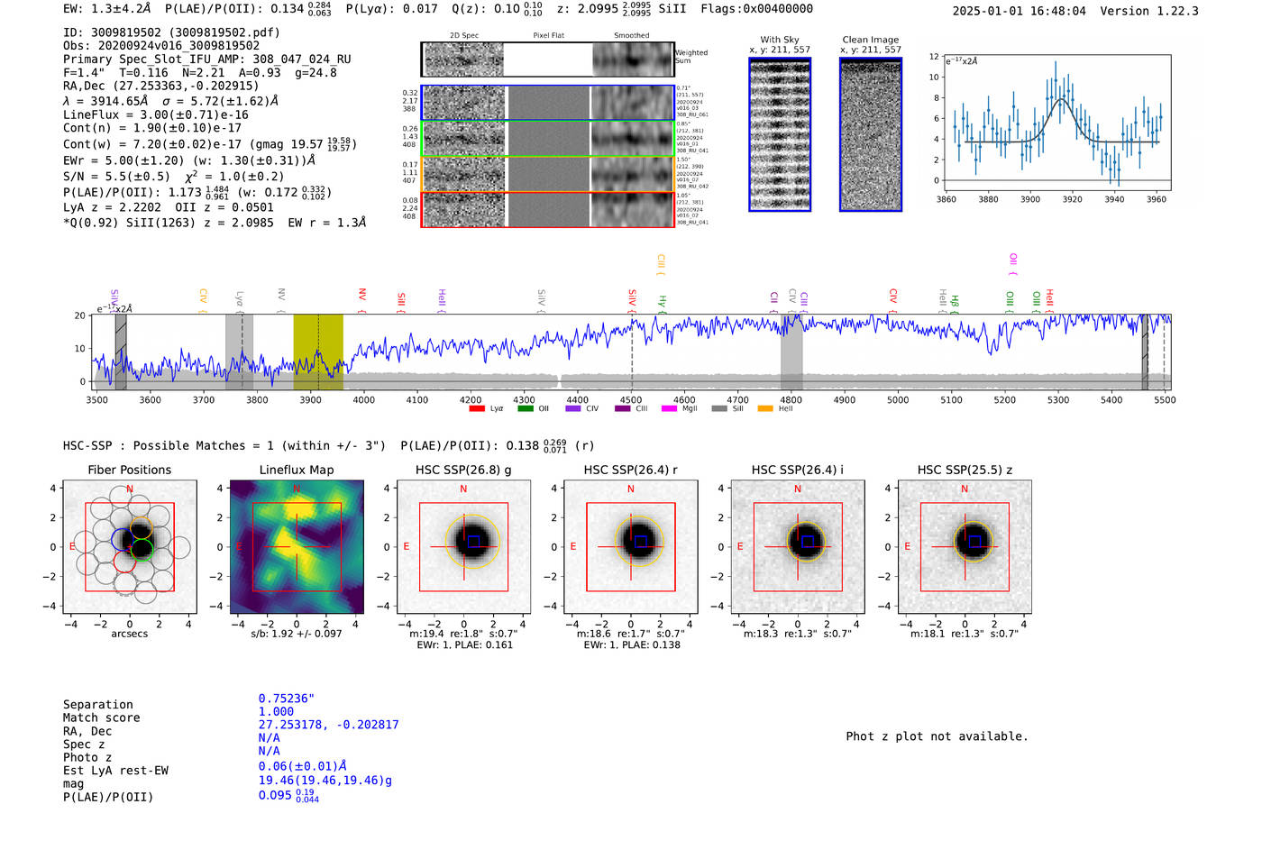Click the Est LyA rest-EW value 0.06(±0.01)Å

pyautogui.click(x=303, y=766)
